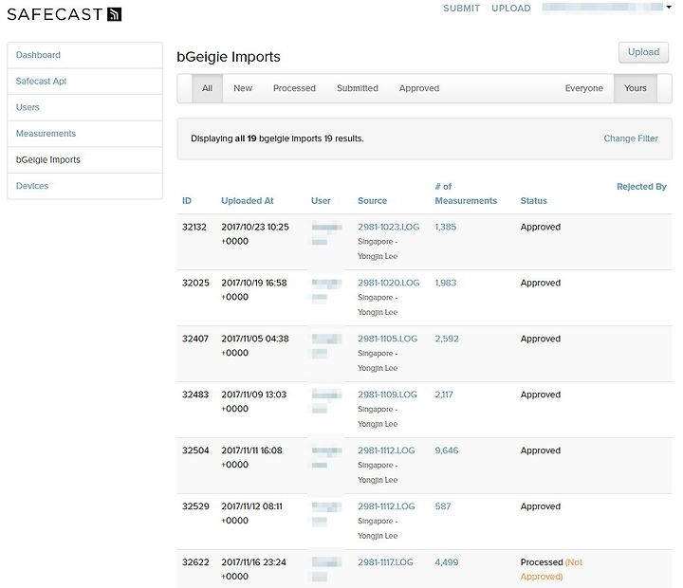This screenshot has width=683, height=588.
Task: Select the Processed filter tab
Action: 294,88
